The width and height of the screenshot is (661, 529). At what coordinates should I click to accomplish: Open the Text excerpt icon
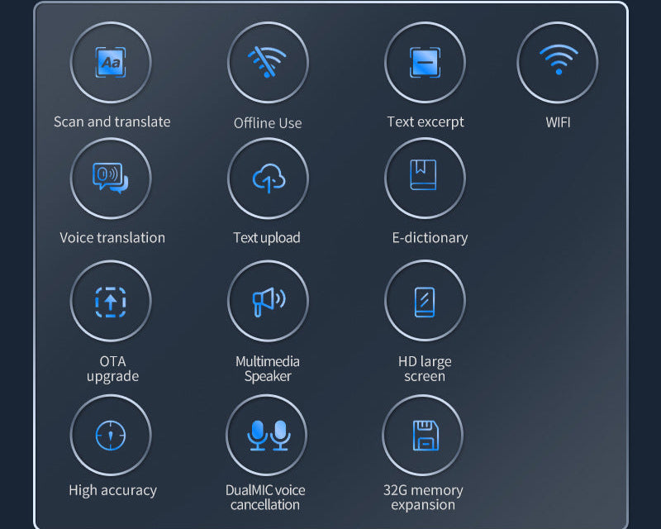coord(425,62)
